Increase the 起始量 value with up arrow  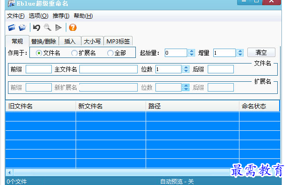tap(191, 51)
